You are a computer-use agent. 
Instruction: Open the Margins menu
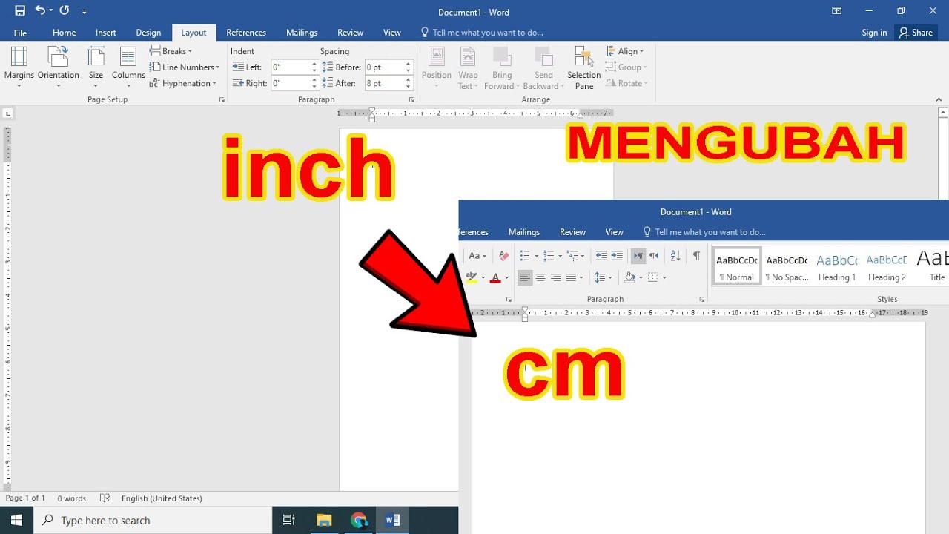click(19, 67)
